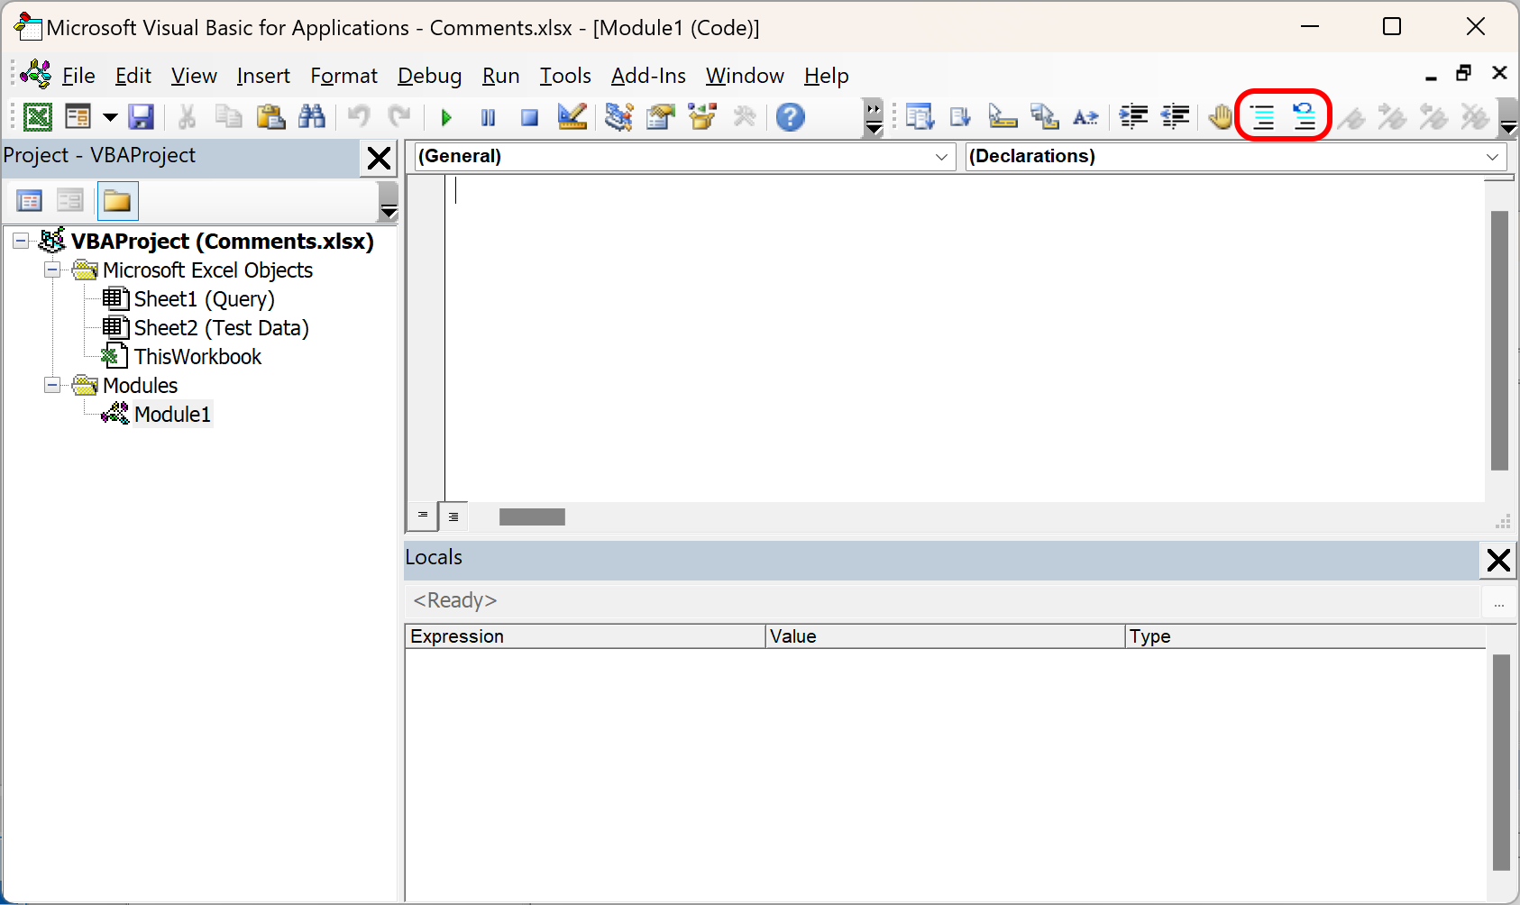Toggle breakpoint with the hand icon
The image size is (1520, 905).
pos(1220,117)
